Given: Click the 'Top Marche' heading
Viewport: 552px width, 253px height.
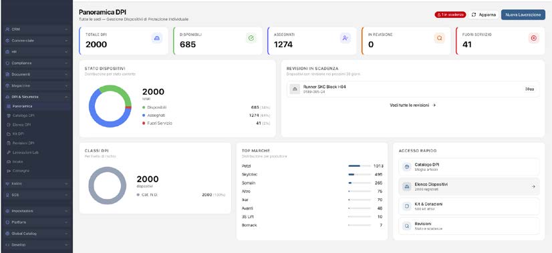Looking at the screenshot, I should coord(255,151).
